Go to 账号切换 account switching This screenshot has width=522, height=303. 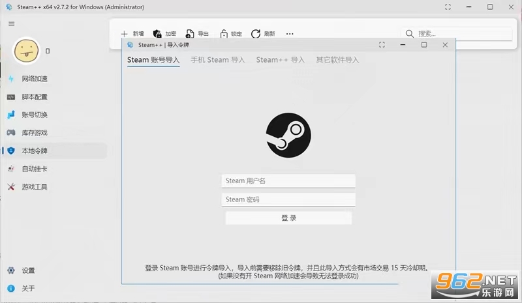click(34, 115)
